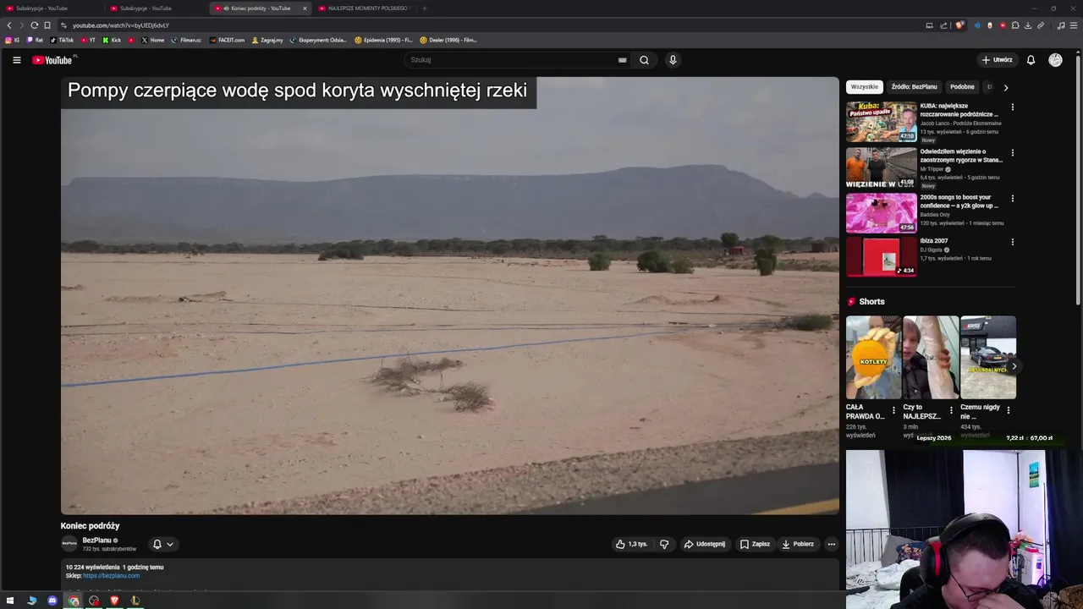
Task: Open the BezPlanu channel name
Action: 96,540
